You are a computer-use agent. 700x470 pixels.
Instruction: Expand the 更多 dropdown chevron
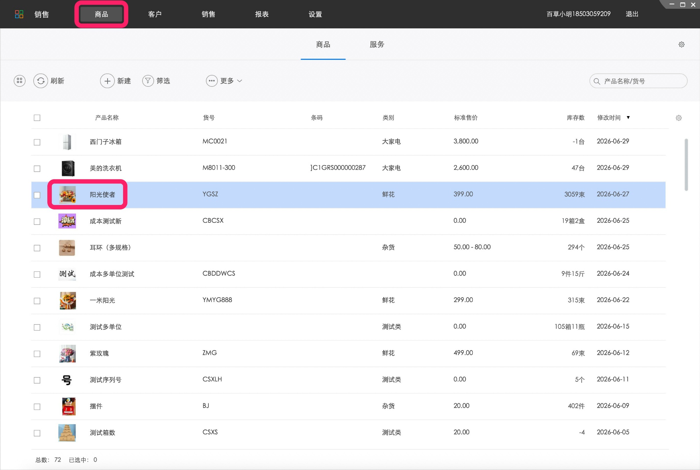[x=240, y=81]
